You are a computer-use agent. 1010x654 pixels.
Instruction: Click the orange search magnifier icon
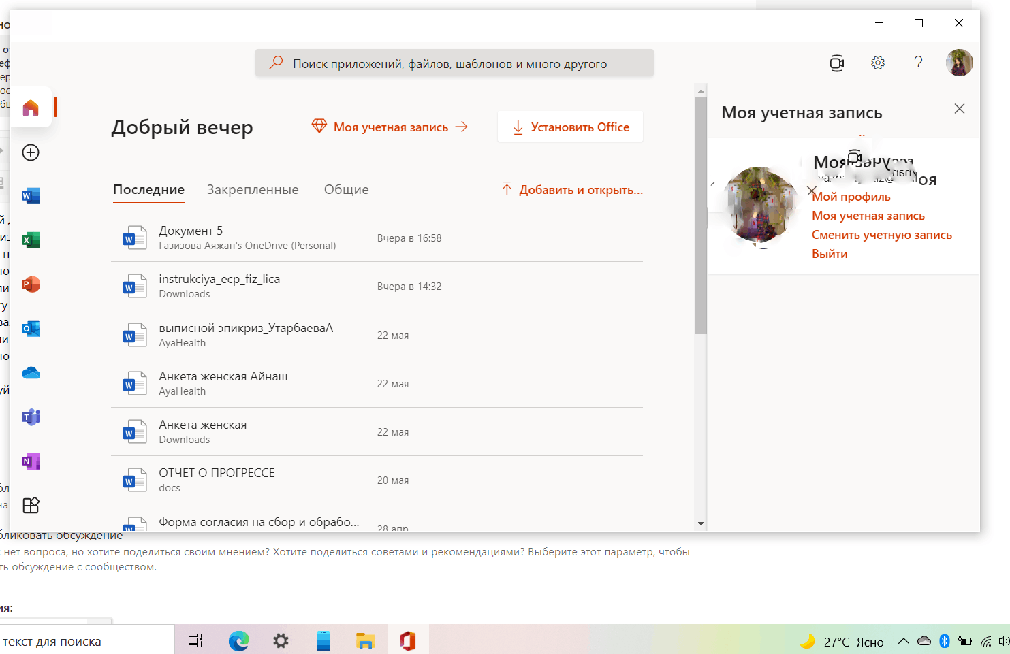click(x=276, y=63)
